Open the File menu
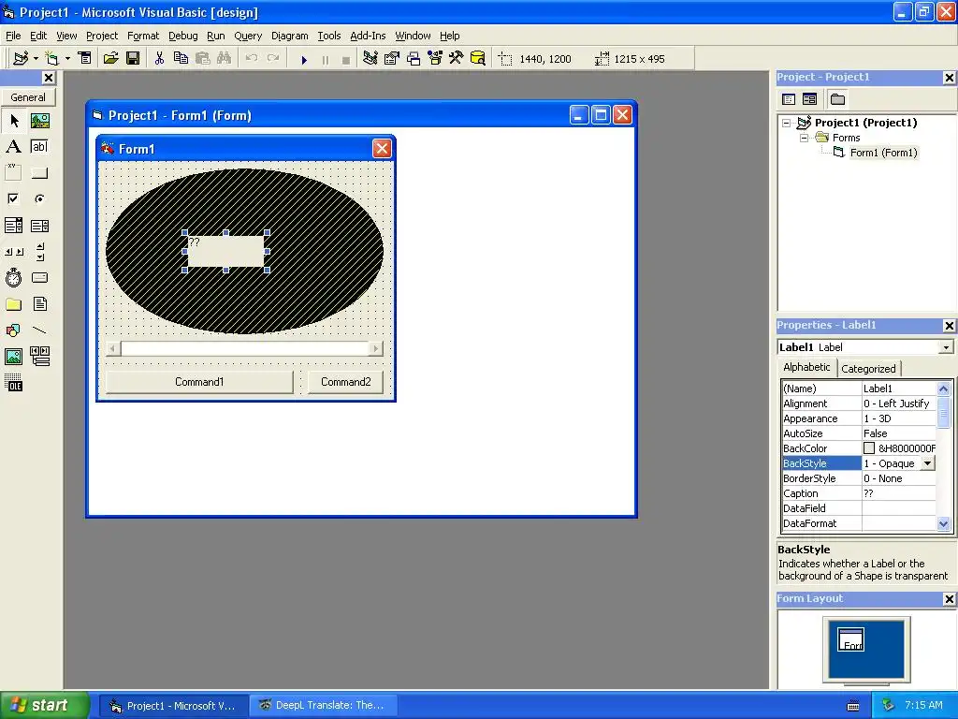The width and height of the screenshot is (958, 719). pyautogui.click(x=13, y=36)
